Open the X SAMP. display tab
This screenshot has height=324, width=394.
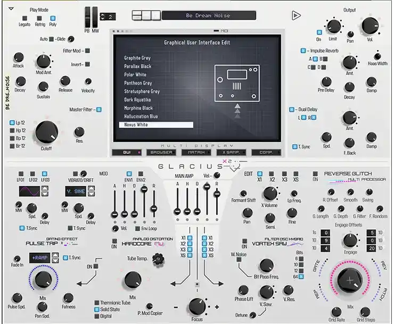pos(231,152)
